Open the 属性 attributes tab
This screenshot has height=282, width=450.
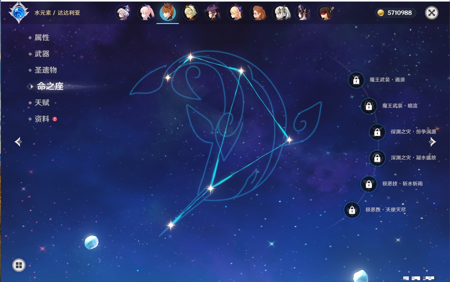42,38
